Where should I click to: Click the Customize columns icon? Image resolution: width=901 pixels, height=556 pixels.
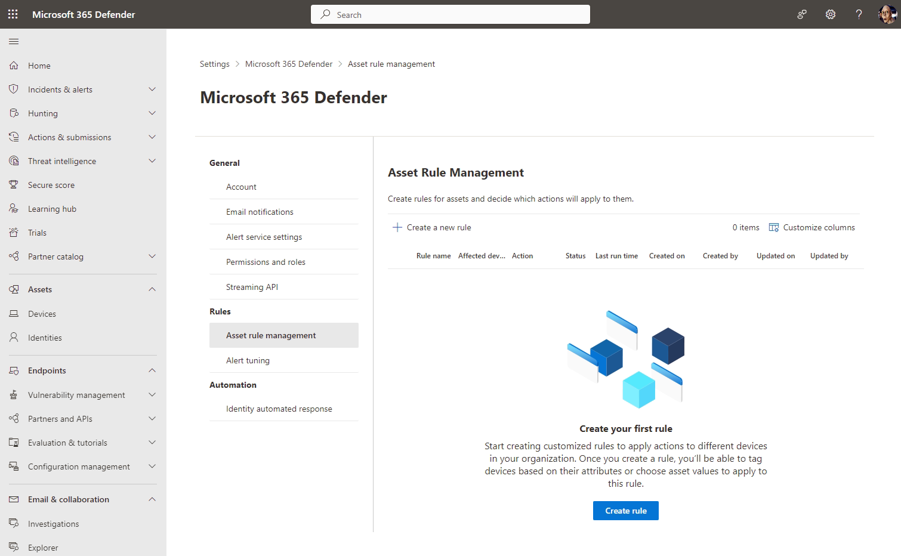point(774,227)
